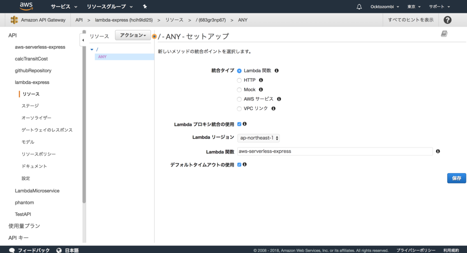This screenshot has width=467, height=253.
Task: Open githubRepository API link
Action: coord(33,71)
